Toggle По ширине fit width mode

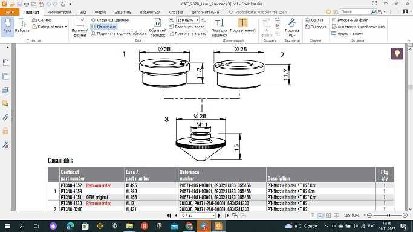[104, 27]
